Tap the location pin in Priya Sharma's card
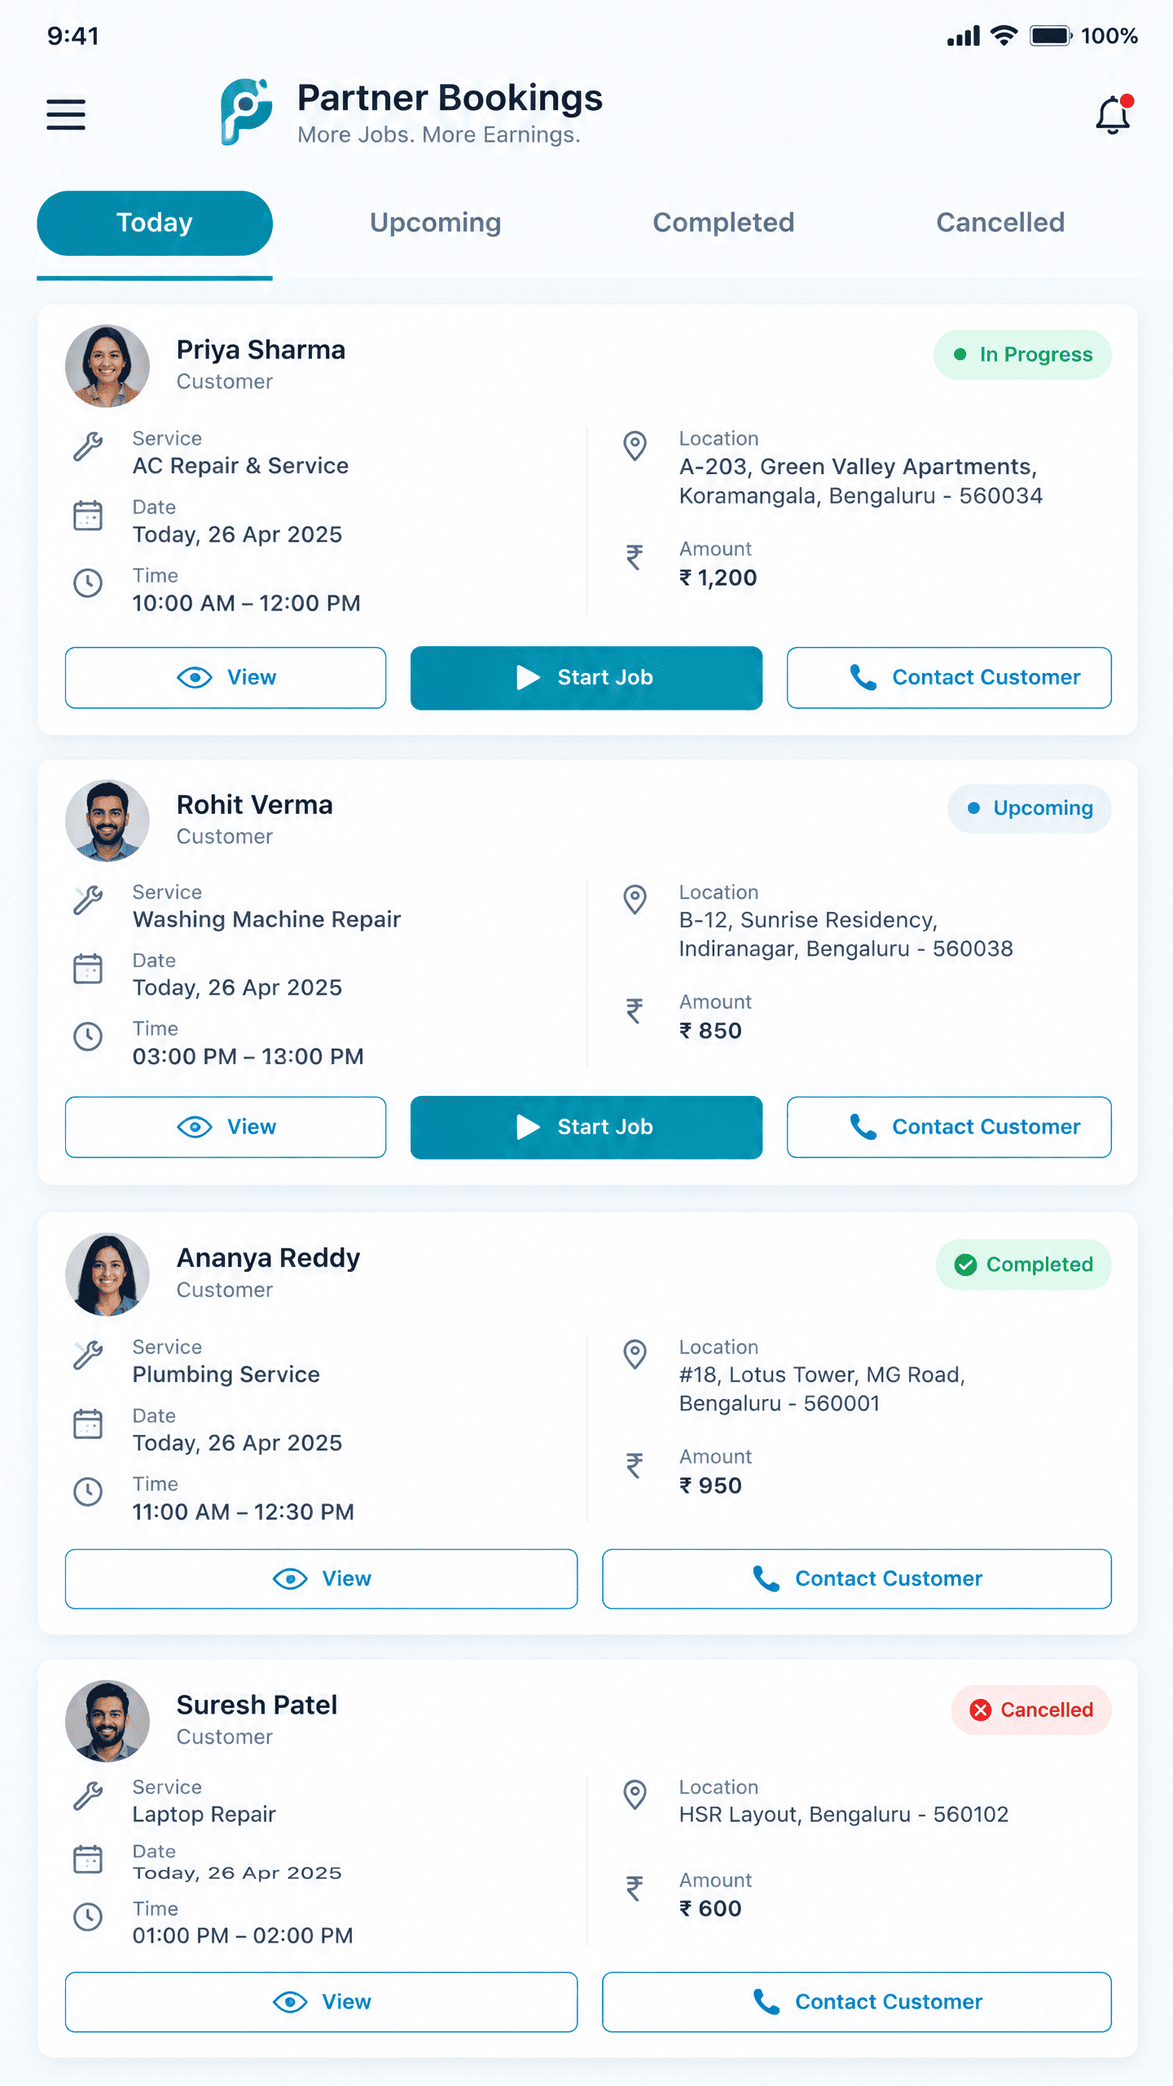This screenshot has height=2086, width=1173. point(635,446)
